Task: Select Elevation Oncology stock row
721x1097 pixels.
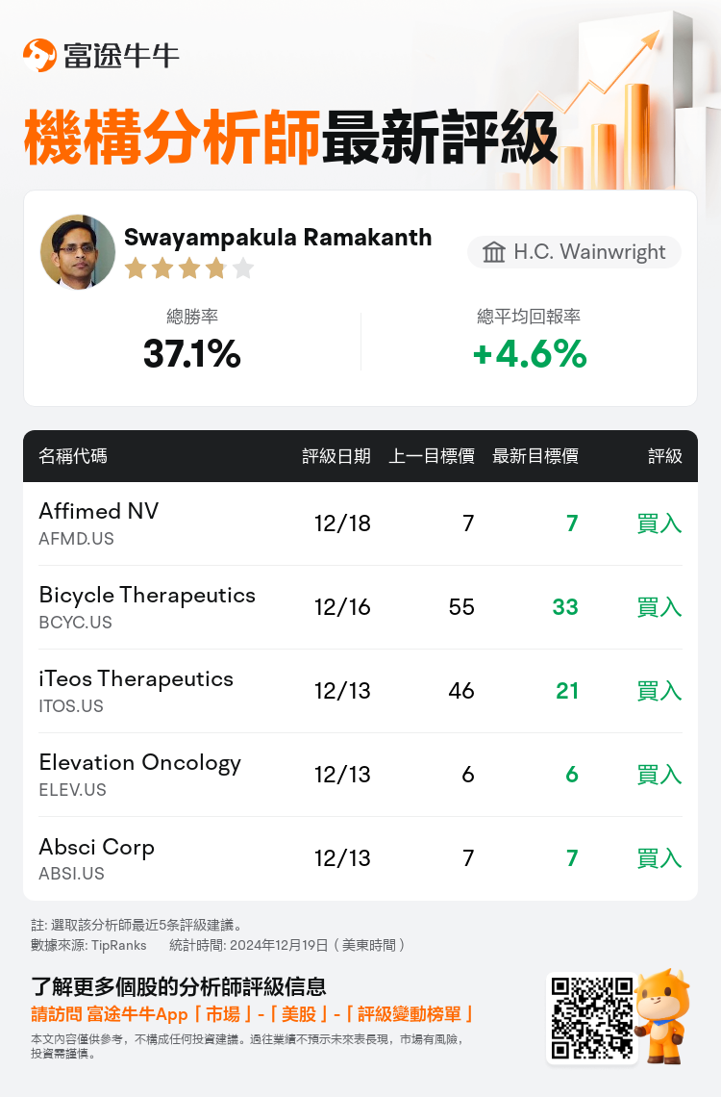Action: 360,775
